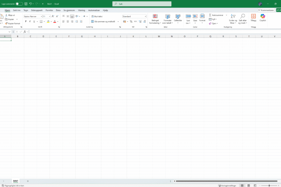The width and height of the screenshot is (281, 187).
Task: Switch to the Tegn tab
Action: coord(26,10)
